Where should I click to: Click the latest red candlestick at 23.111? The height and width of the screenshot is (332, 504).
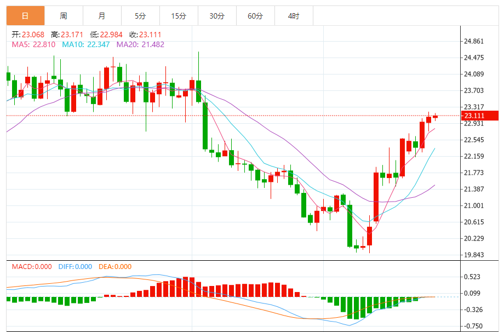point(435,117)
